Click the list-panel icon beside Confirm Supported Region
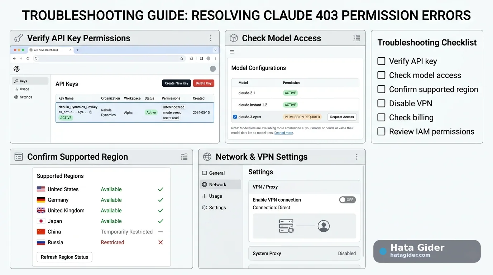 tap(19, 157)
